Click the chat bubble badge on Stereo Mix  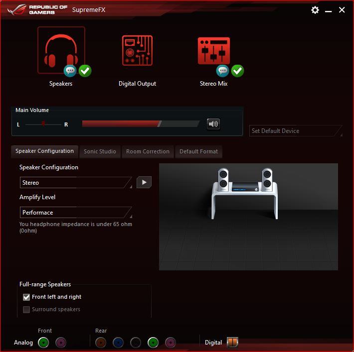click(222, 71)
